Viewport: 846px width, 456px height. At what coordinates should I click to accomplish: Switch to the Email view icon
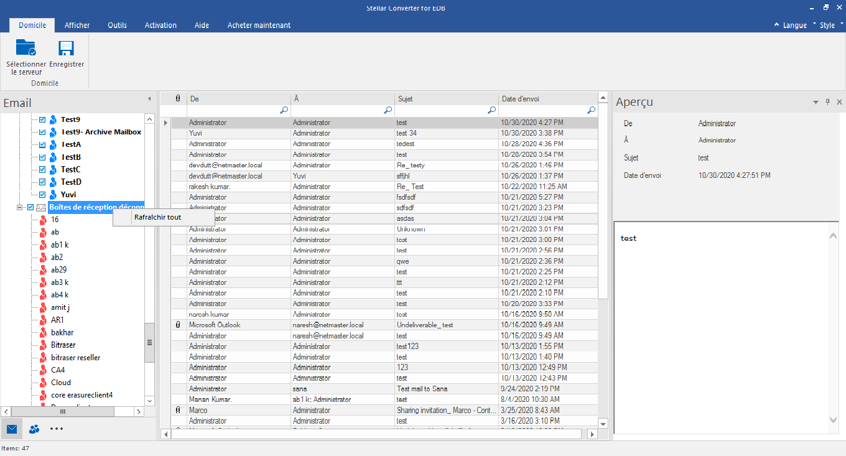click(x=12, y=429)
